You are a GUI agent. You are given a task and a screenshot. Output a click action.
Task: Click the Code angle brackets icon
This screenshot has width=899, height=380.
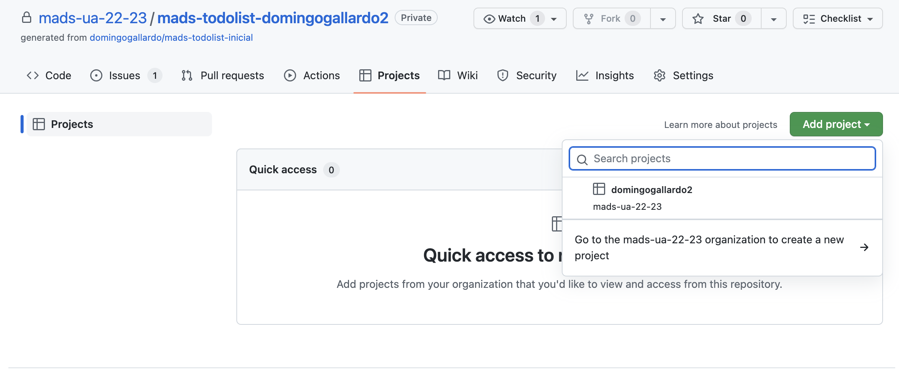tap(33, 75)
